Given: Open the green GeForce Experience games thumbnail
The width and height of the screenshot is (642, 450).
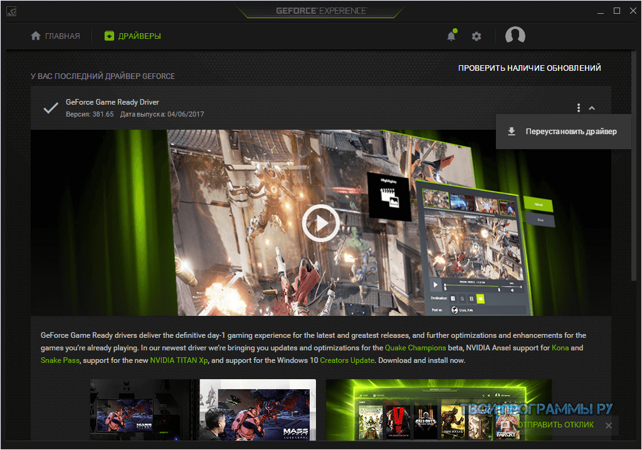Looking at the screenshot, I should (438, 410).
